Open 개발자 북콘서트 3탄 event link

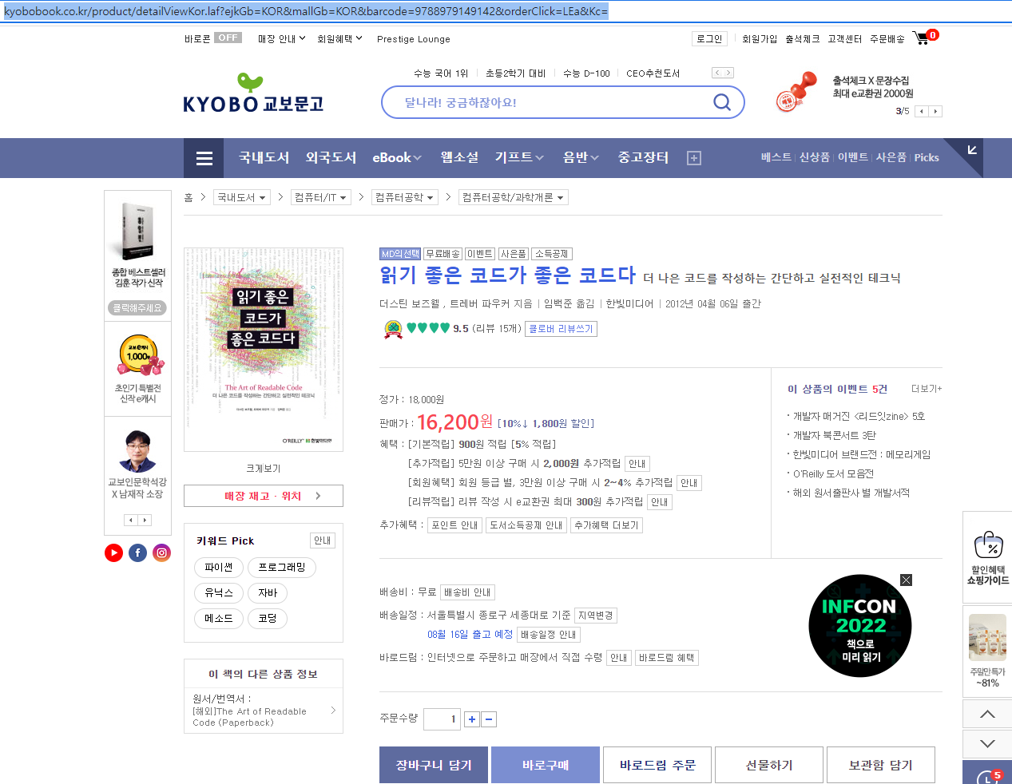pos(834,435)
